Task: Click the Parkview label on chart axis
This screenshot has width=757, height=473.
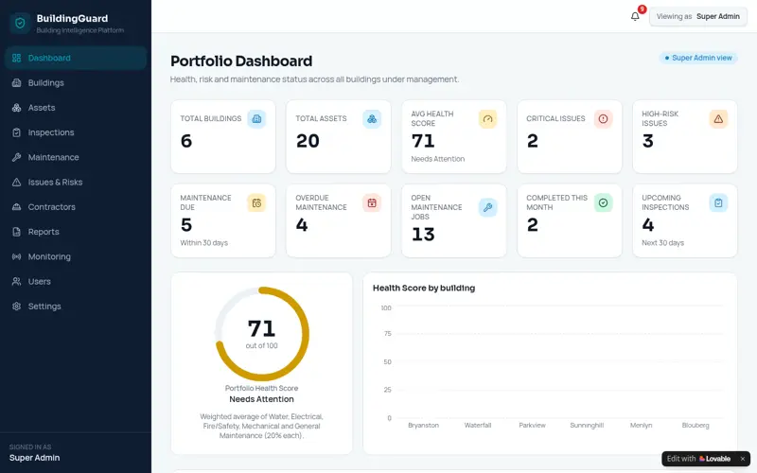Action: pos(532,425)
